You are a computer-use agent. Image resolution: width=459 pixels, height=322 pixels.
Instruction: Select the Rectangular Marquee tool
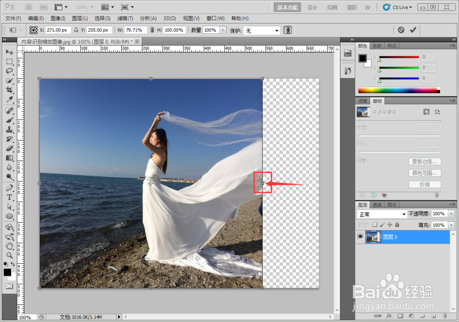9,62
